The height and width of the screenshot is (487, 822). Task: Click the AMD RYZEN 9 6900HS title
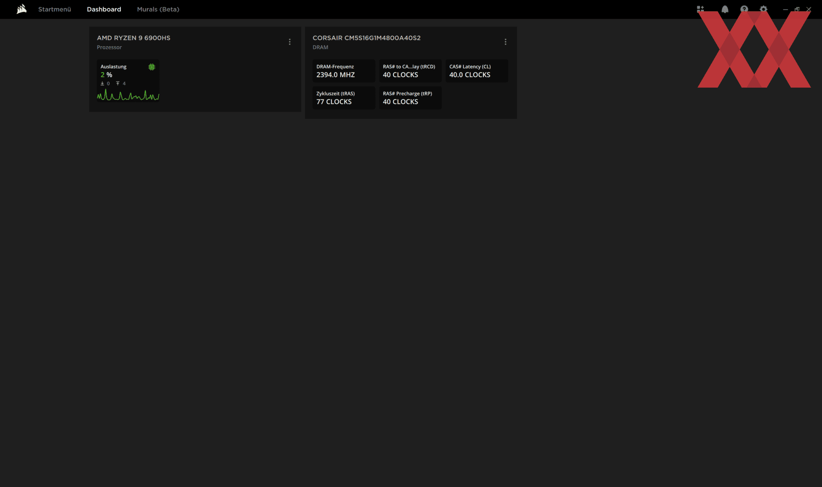(134, 38)
